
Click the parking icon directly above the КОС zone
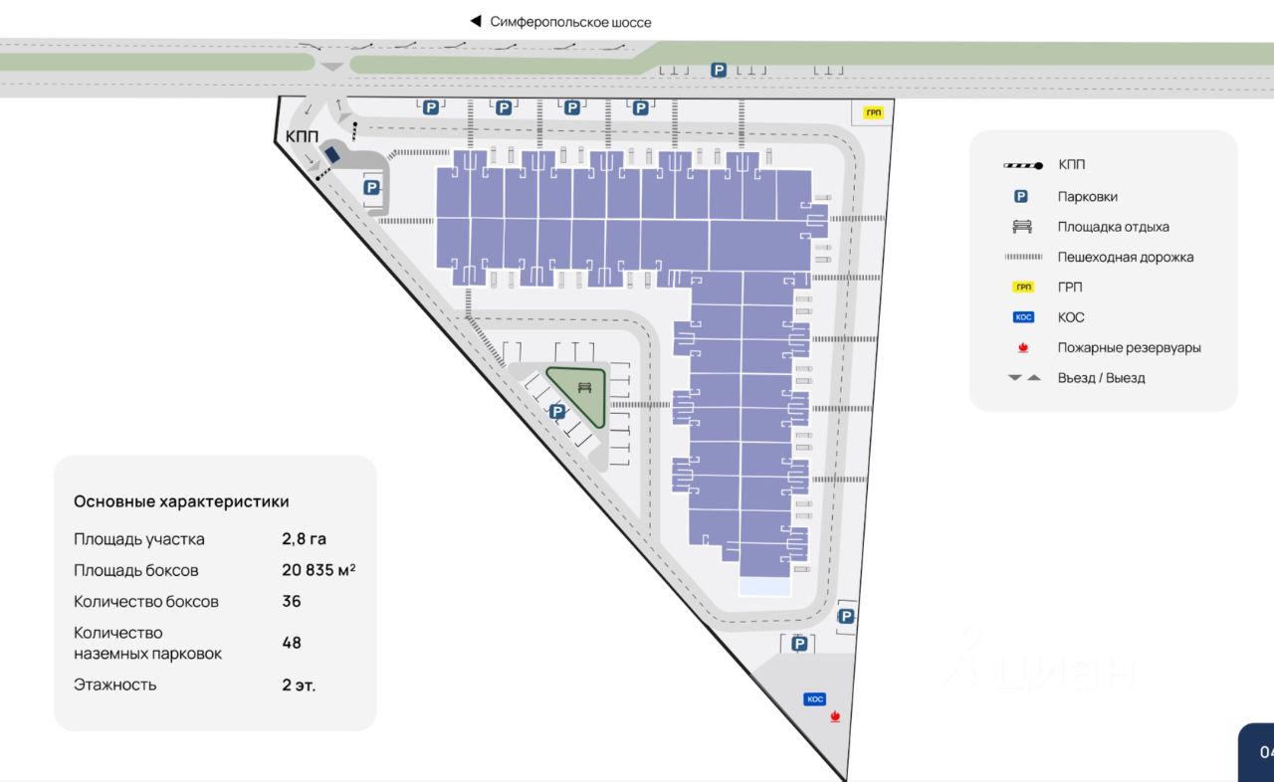point(798,645)
